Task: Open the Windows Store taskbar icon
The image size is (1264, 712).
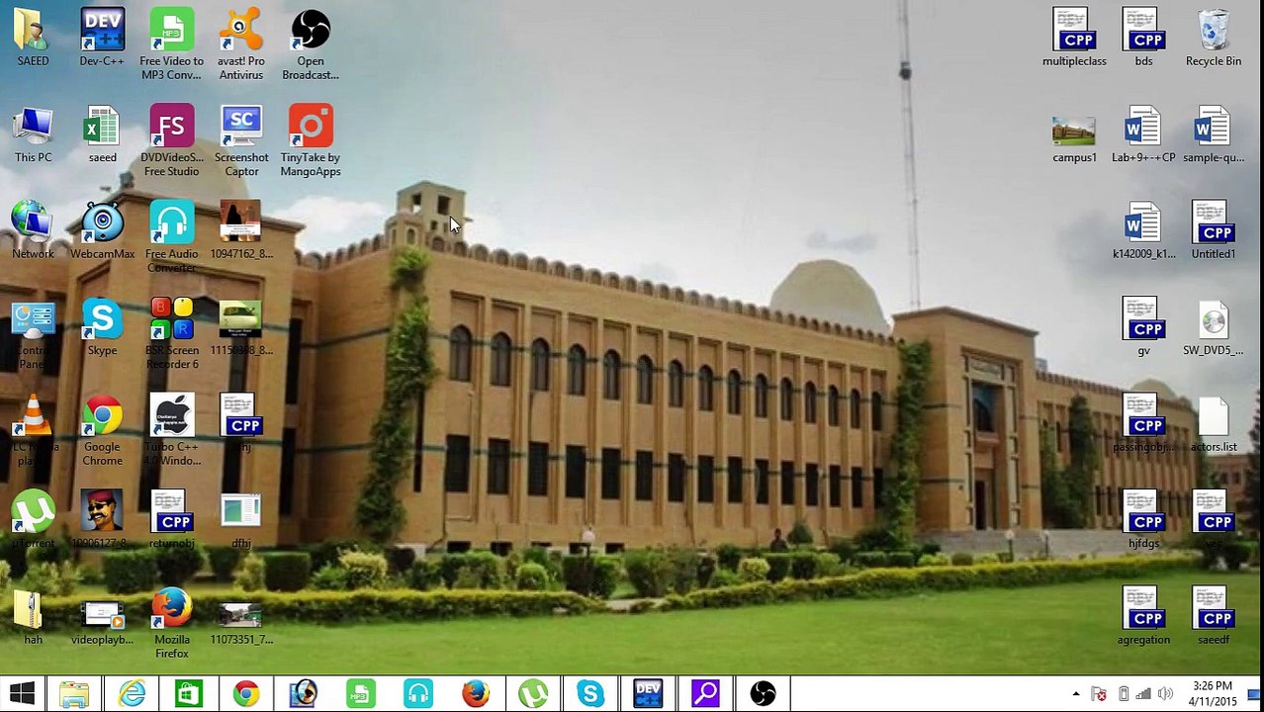Action: (189, 693)
